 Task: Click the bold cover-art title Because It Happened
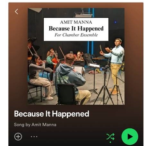(76, 29)
